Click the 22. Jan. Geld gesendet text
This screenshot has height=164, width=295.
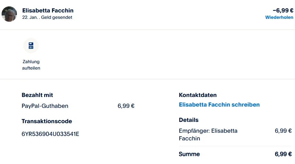[x=47, y=18]
